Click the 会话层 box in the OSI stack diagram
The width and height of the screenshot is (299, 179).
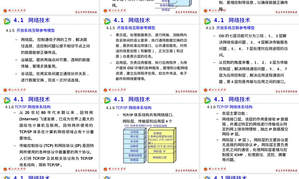tap(134, 141)
